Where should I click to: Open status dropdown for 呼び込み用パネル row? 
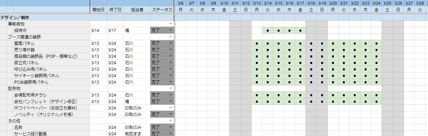pyautogui.click(x=171, y=69)
